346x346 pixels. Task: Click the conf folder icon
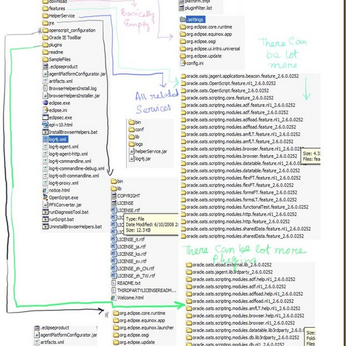click(x=131, y=129)
